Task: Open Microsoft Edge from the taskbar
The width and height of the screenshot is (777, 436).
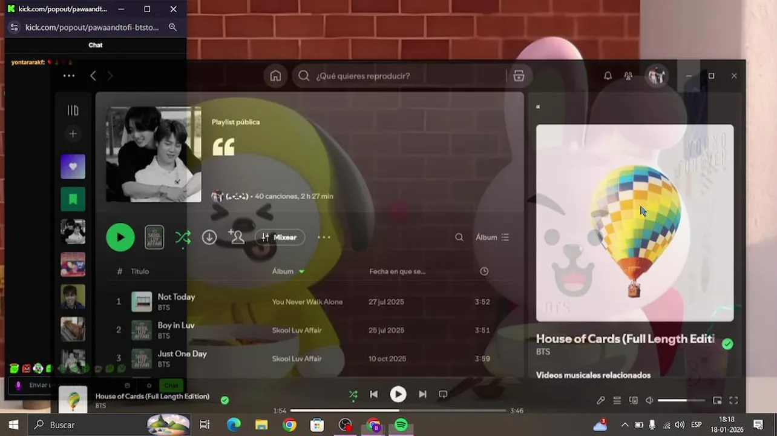Action: pyautogui.click(x=234, y=425)
